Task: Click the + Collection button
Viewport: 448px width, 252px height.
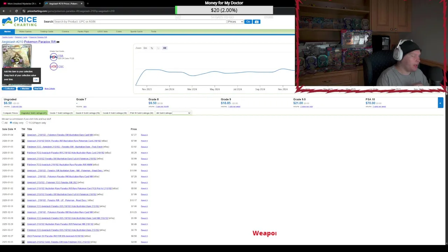Action: pyautogui.click(x=9, y=89)
